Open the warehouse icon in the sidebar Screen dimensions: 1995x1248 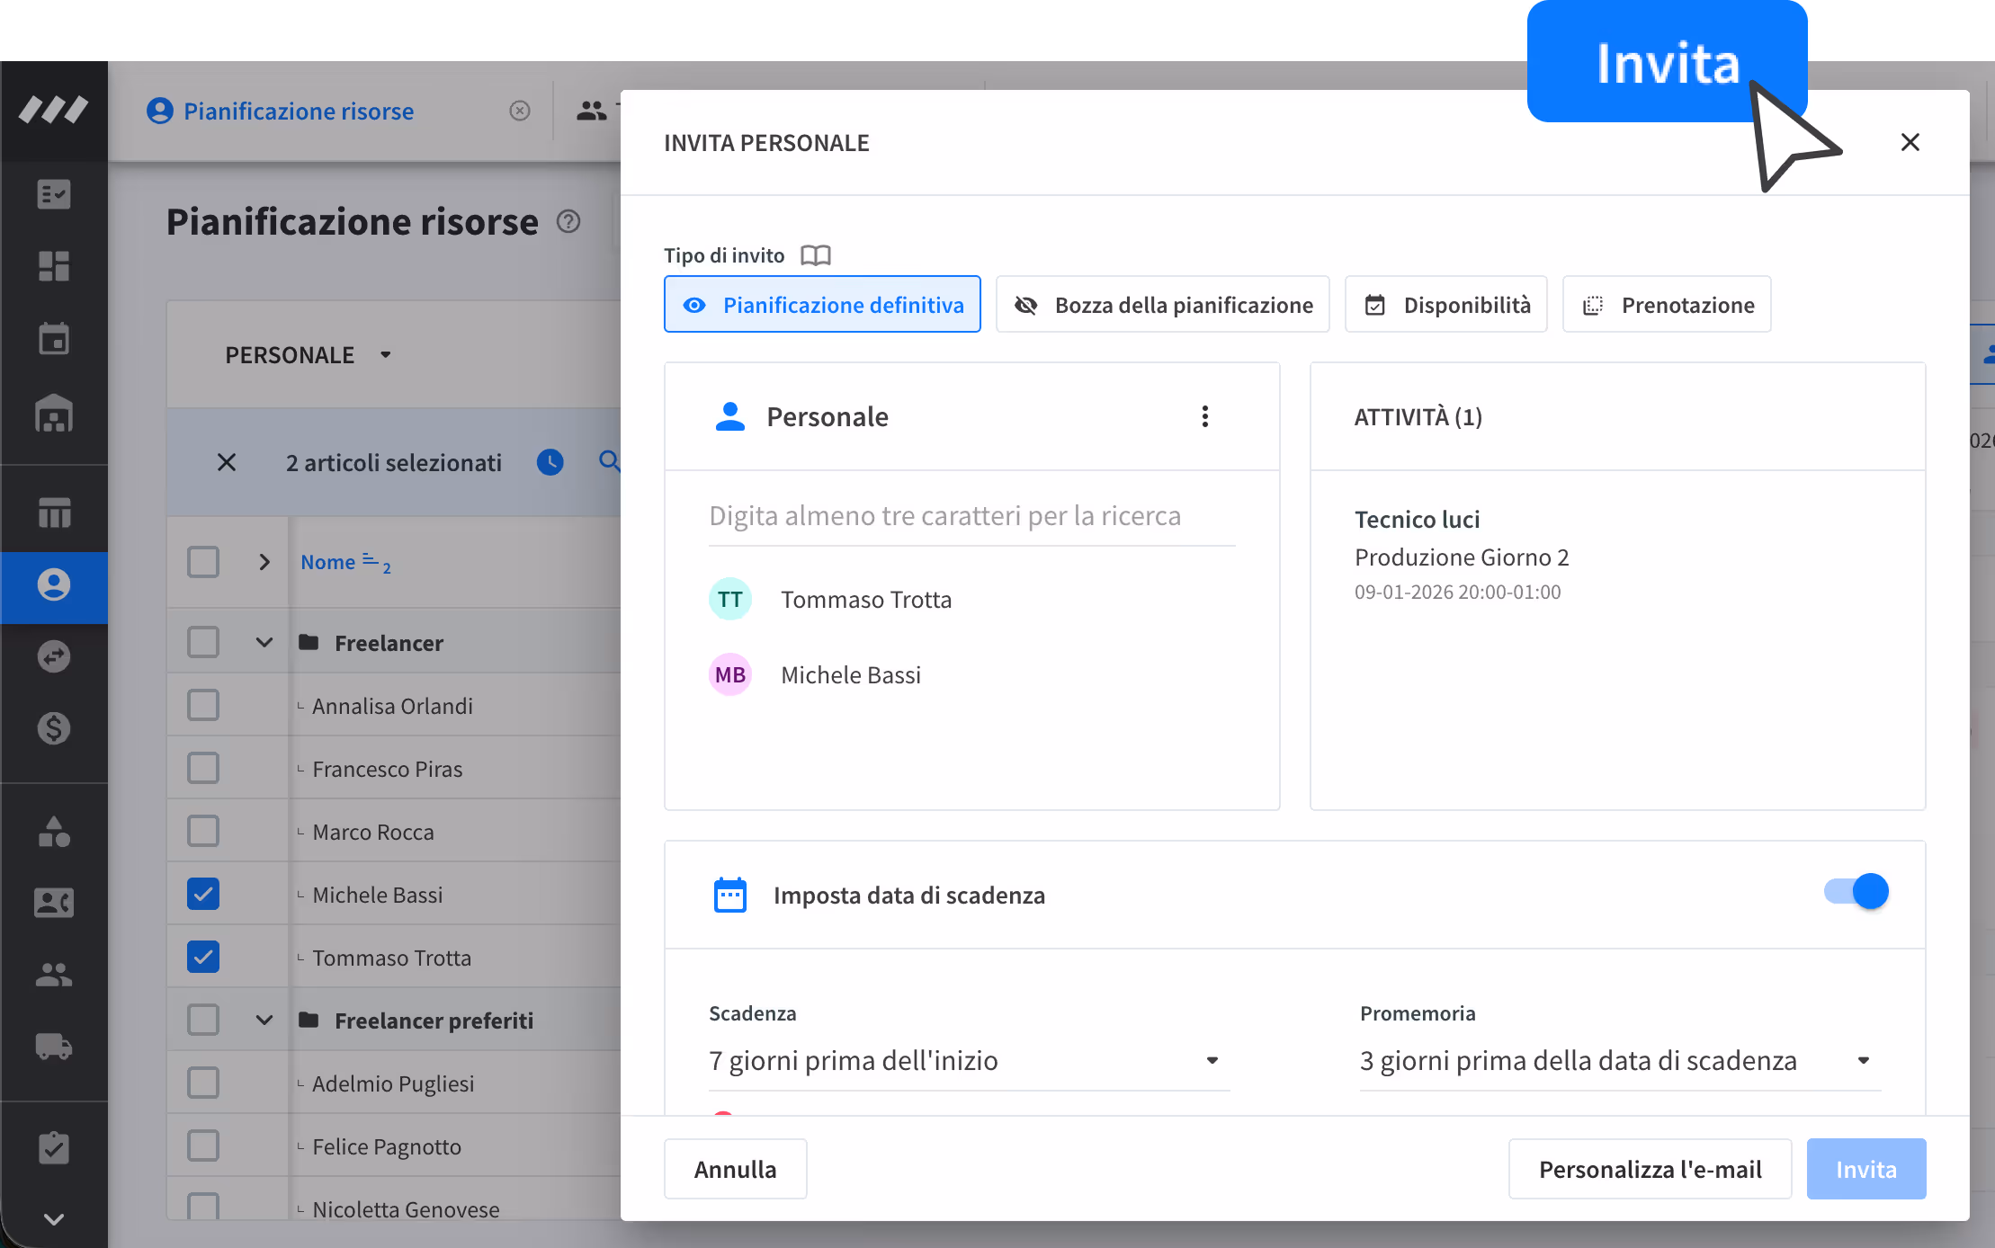coord(54,415)
